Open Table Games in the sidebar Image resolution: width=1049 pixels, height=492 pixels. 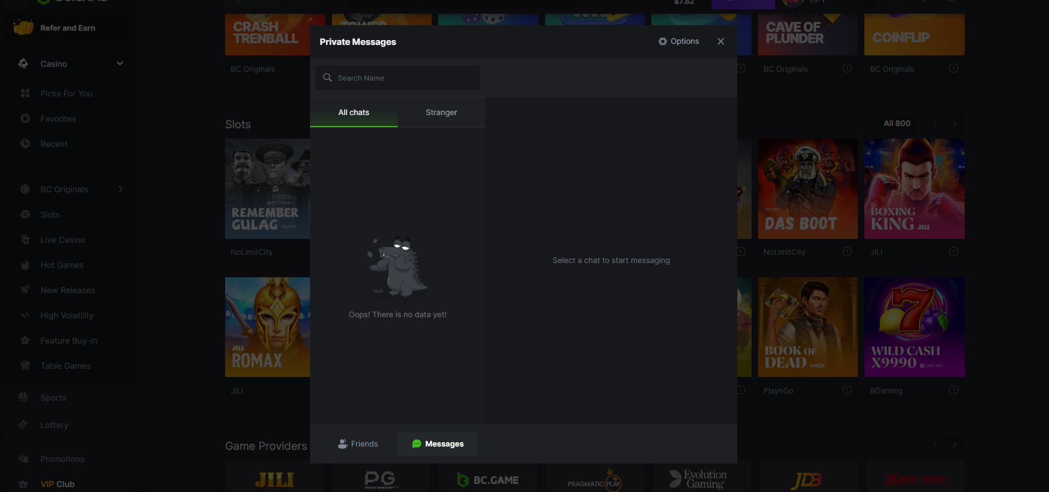(x=66, y=366)
